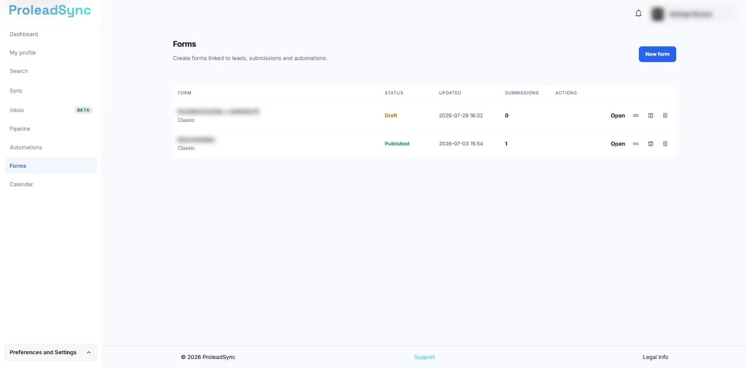This screenshot has width=747, height=368.
Task: Click the user avatar in the header
Action: (x=657, y=14)
